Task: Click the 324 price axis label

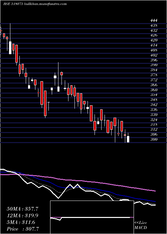Action: [x=154, y=120]
